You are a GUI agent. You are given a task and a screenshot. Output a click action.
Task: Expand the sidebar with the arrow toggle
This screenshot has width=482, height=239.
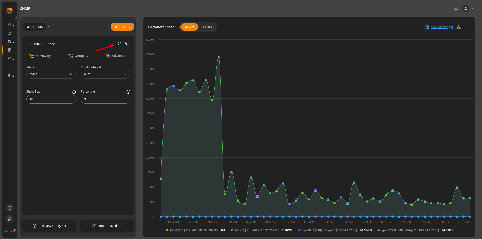coord(17,18)
